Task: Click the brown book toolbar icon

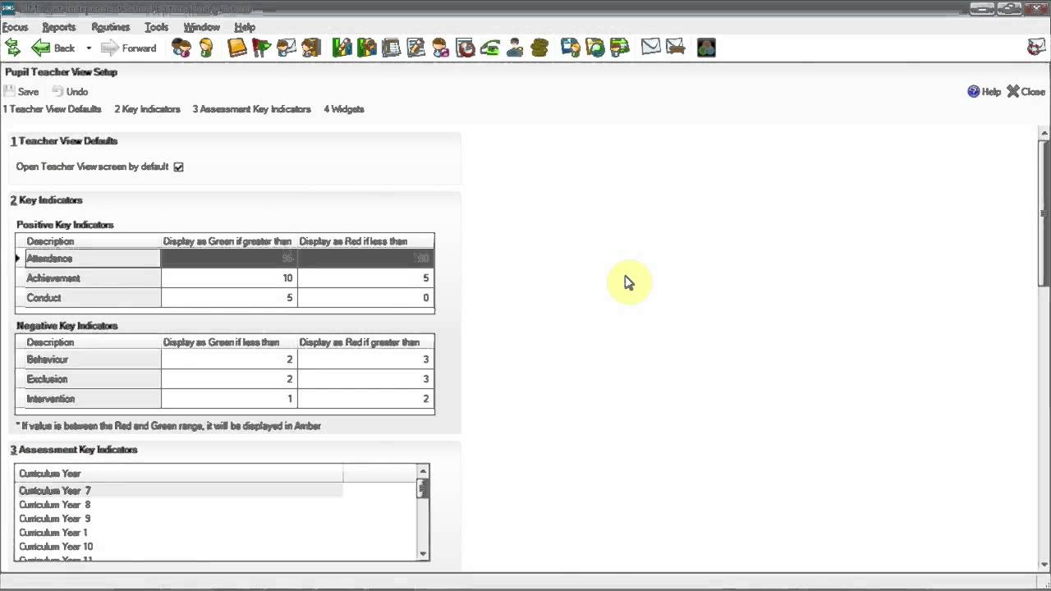Action: point(237,48)
